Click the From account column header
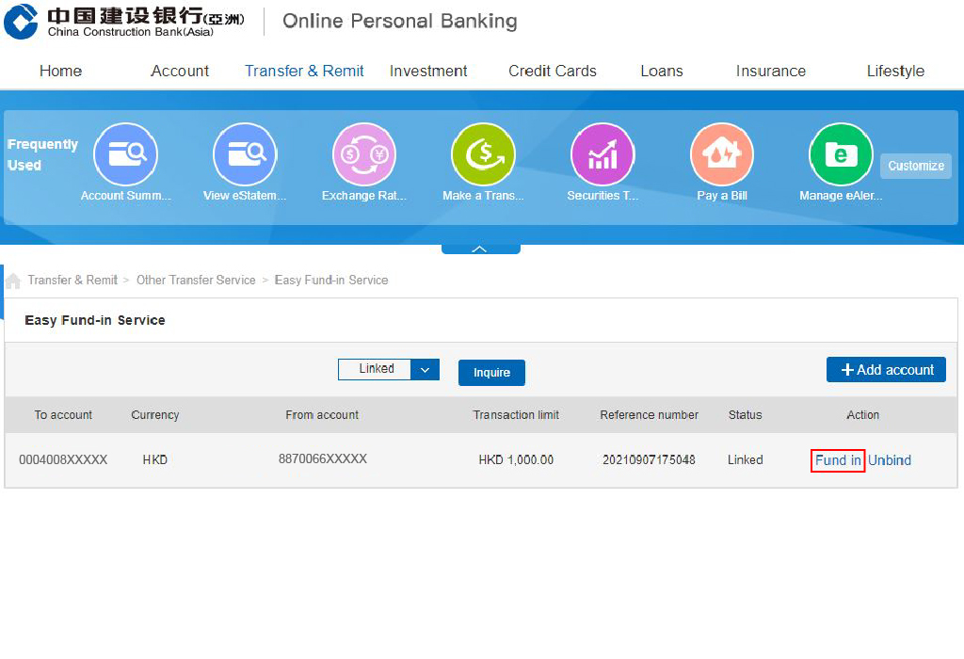964x659 pixels. (322, 415)
